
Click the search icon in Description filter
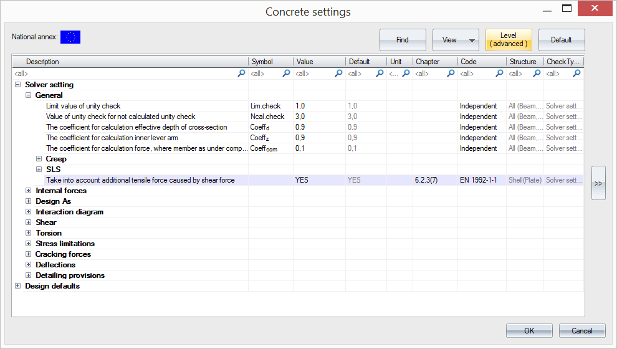(x=241, y=74)
